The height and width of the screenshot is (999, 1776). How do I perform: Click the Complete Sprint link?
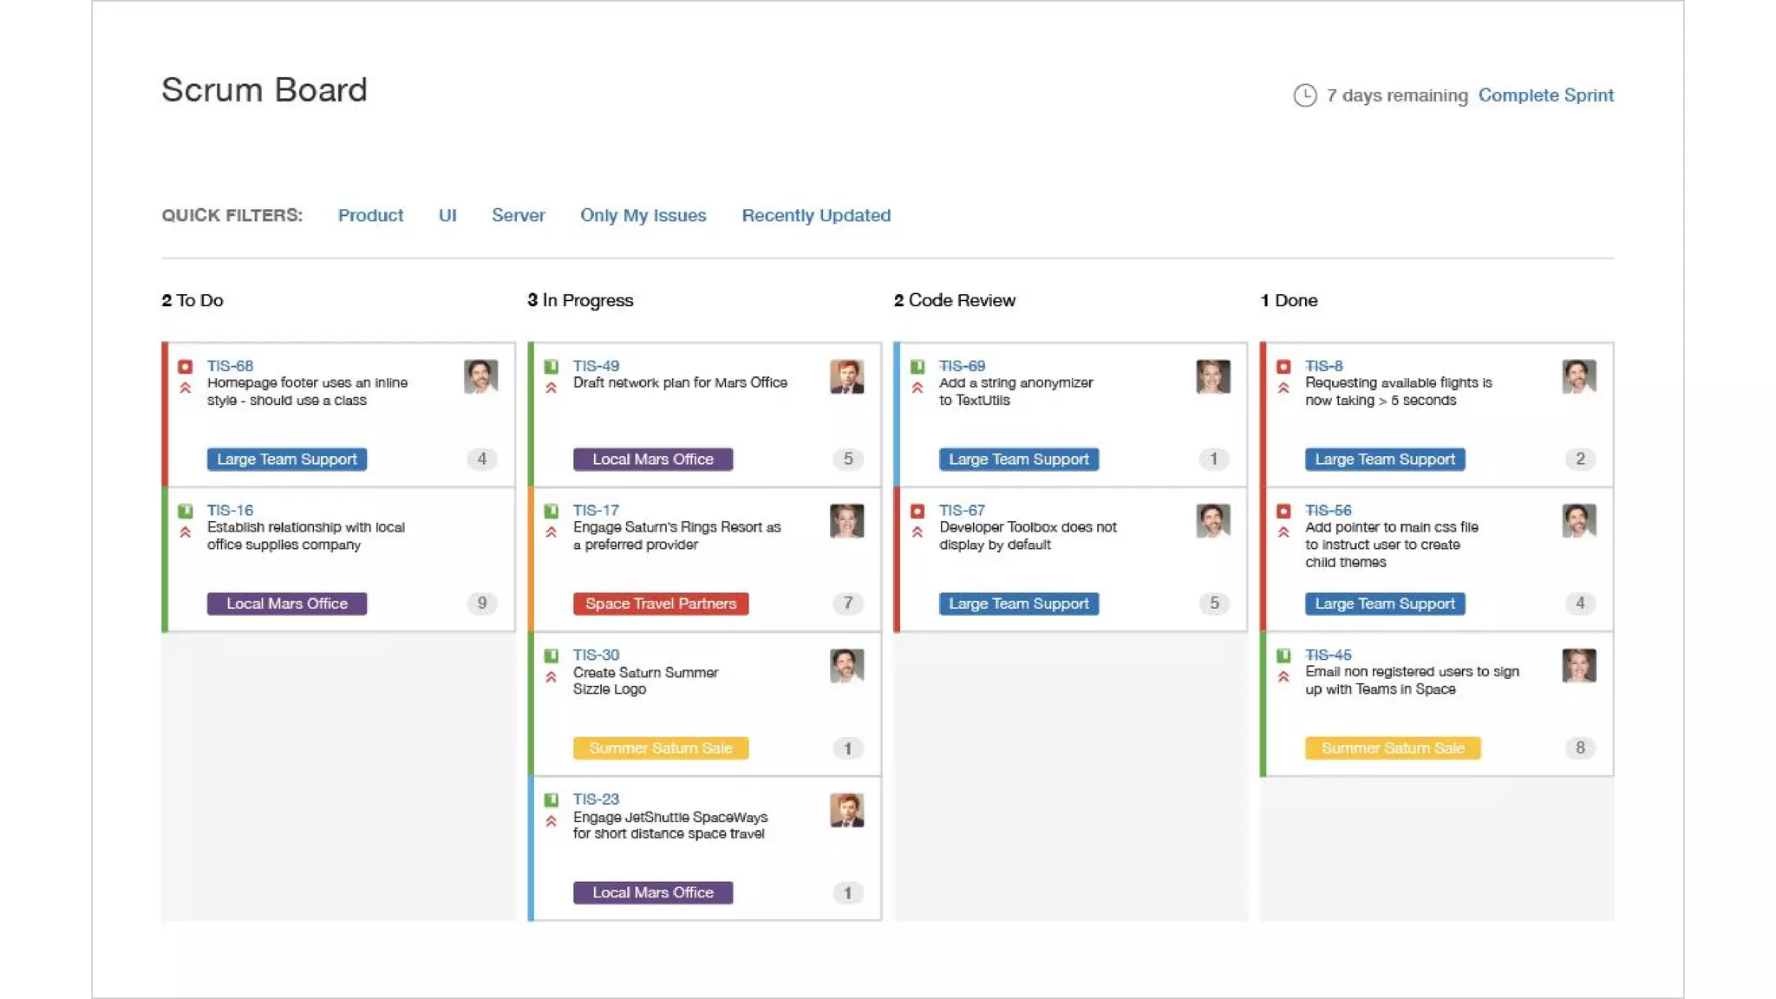pyautogui.click(x=1545, y=95)
